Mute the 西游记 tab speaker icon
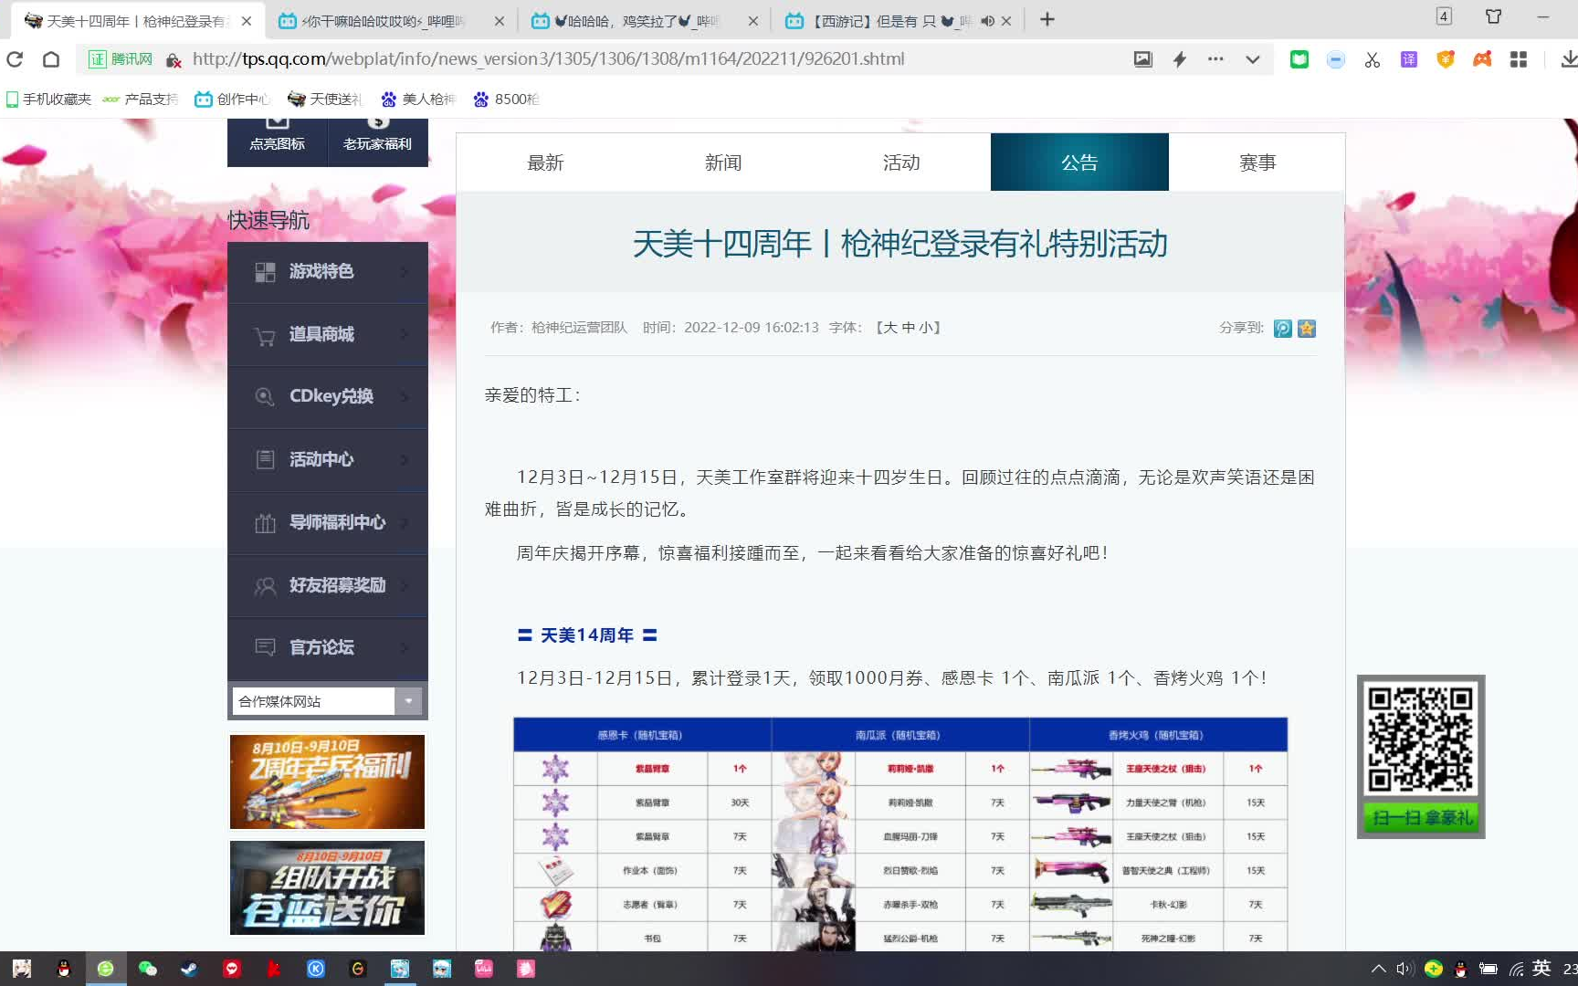1578x986 pixels. pyautogui.click(x=987, y=20)
